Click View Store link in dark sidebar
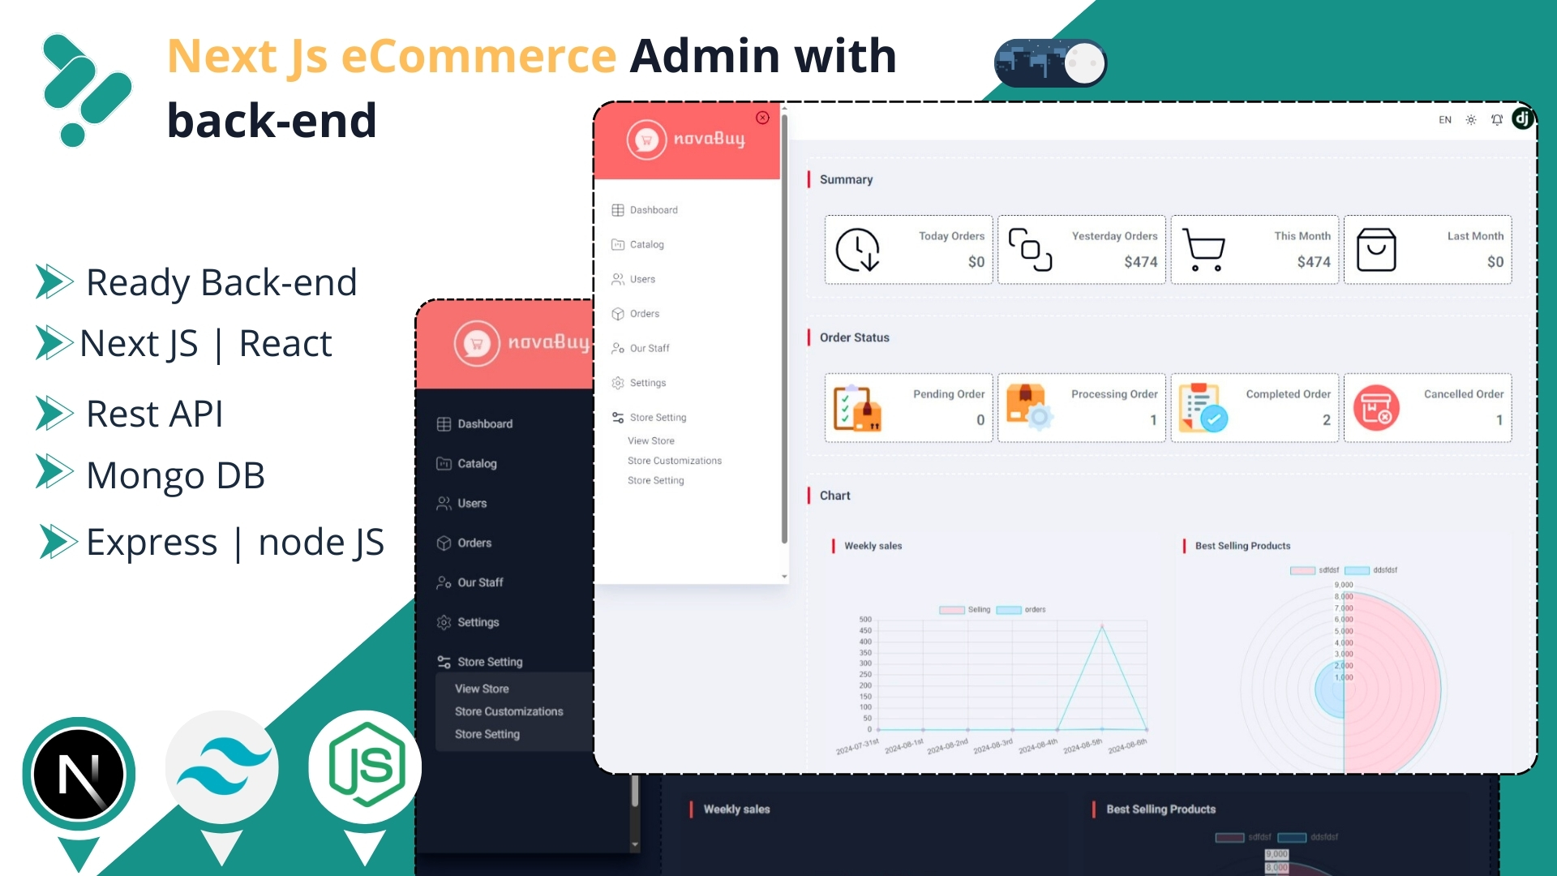This screenshot has width=1557, height=876. click(x=482, y=689)
